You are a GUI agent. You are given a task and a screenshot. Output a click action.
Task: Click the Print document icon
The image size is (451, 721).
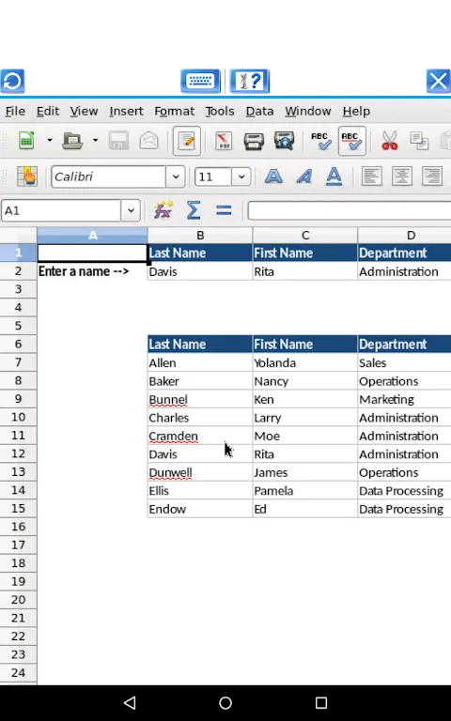click(x=254, y=141)
